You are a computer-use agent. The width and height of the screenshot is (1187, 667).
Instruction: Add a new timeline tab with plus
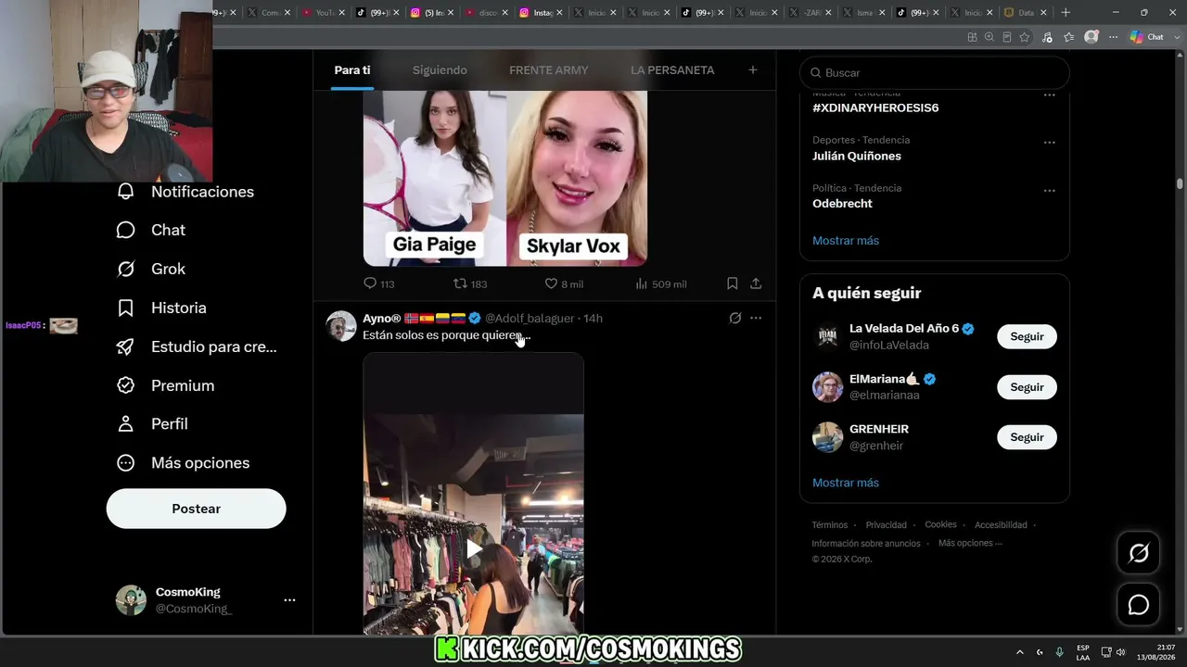click(753, 69)
